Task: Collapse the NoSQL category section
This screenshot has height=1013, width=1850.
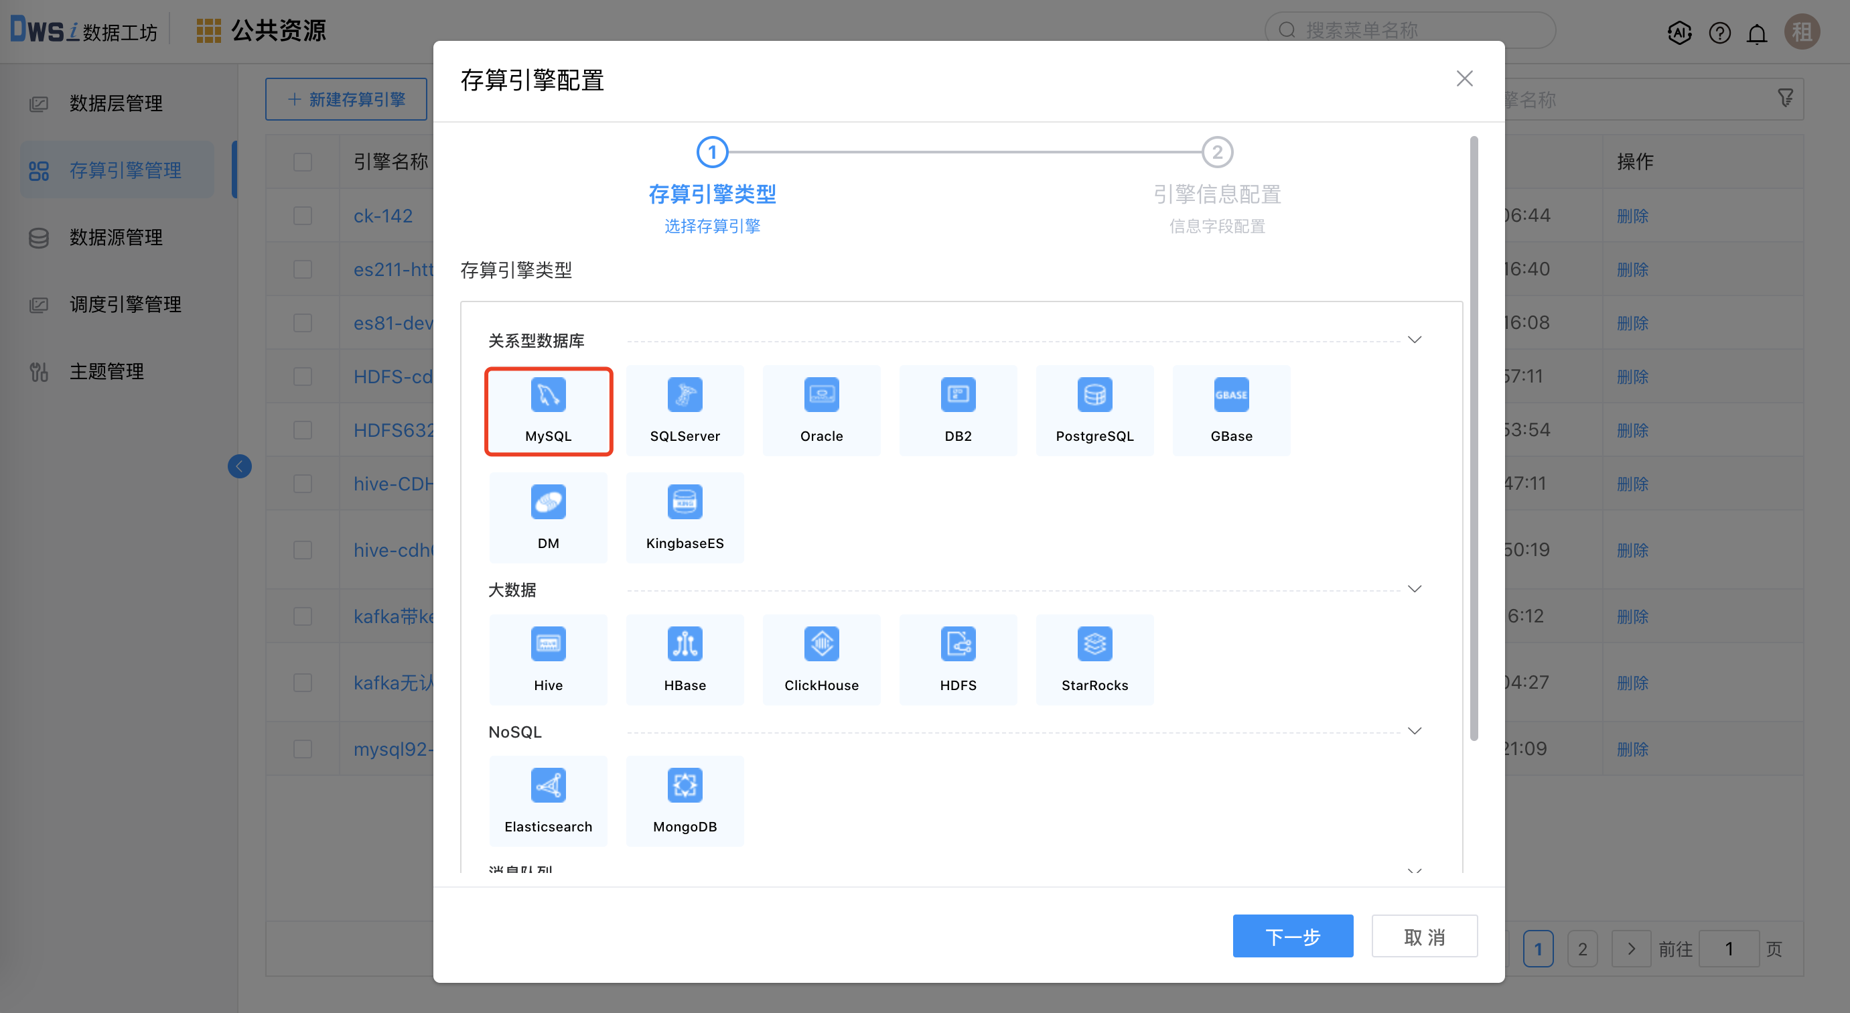Action: click(x=1414, y=730)
